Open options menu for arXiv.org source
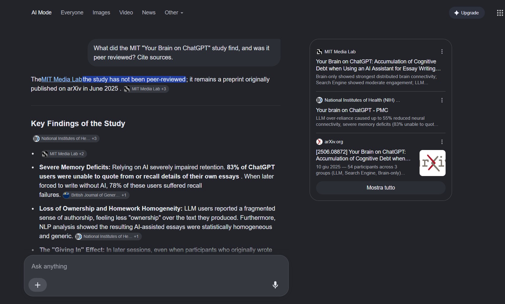 (442, 142)
